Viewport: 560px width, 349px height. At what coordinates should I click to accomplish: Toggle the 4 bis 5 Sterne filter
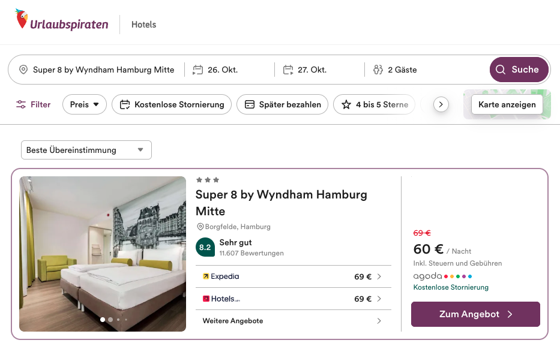[375, 104]
